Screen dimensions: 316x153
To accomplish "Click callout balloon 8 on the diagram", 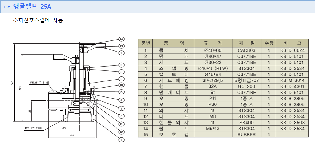I will [121, 72].
